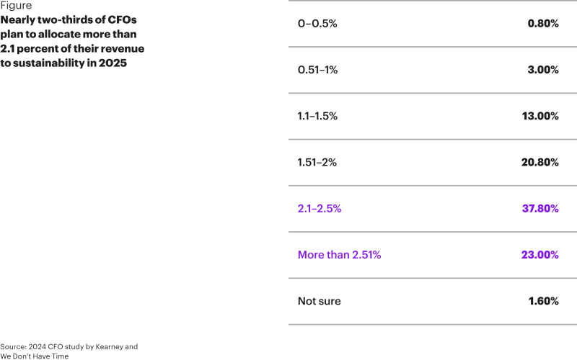Click the "0.51–1%" range label

click(x=317, y=70)
